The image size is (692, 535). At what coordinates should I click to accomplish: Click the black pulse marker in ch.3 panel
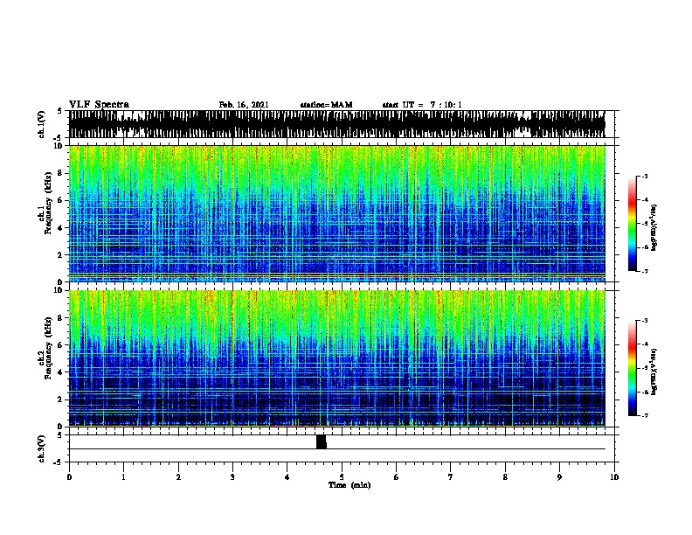pyautogui.click(x=322, y=441)
